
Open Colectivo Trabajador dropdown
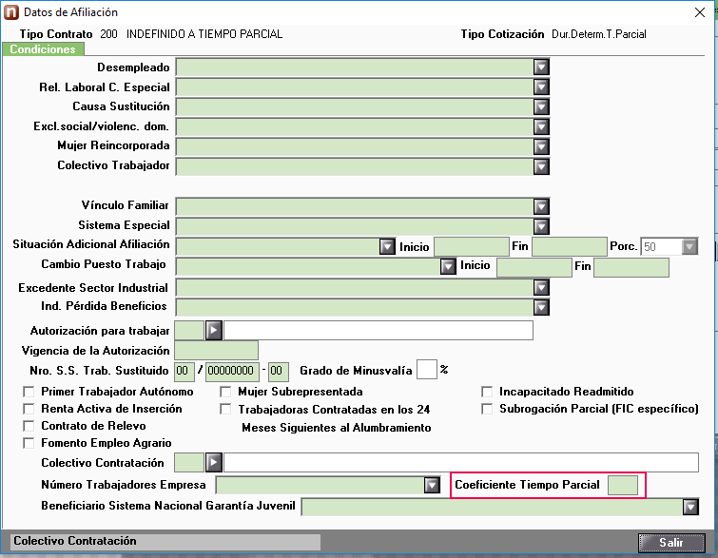tap(541, 166)
